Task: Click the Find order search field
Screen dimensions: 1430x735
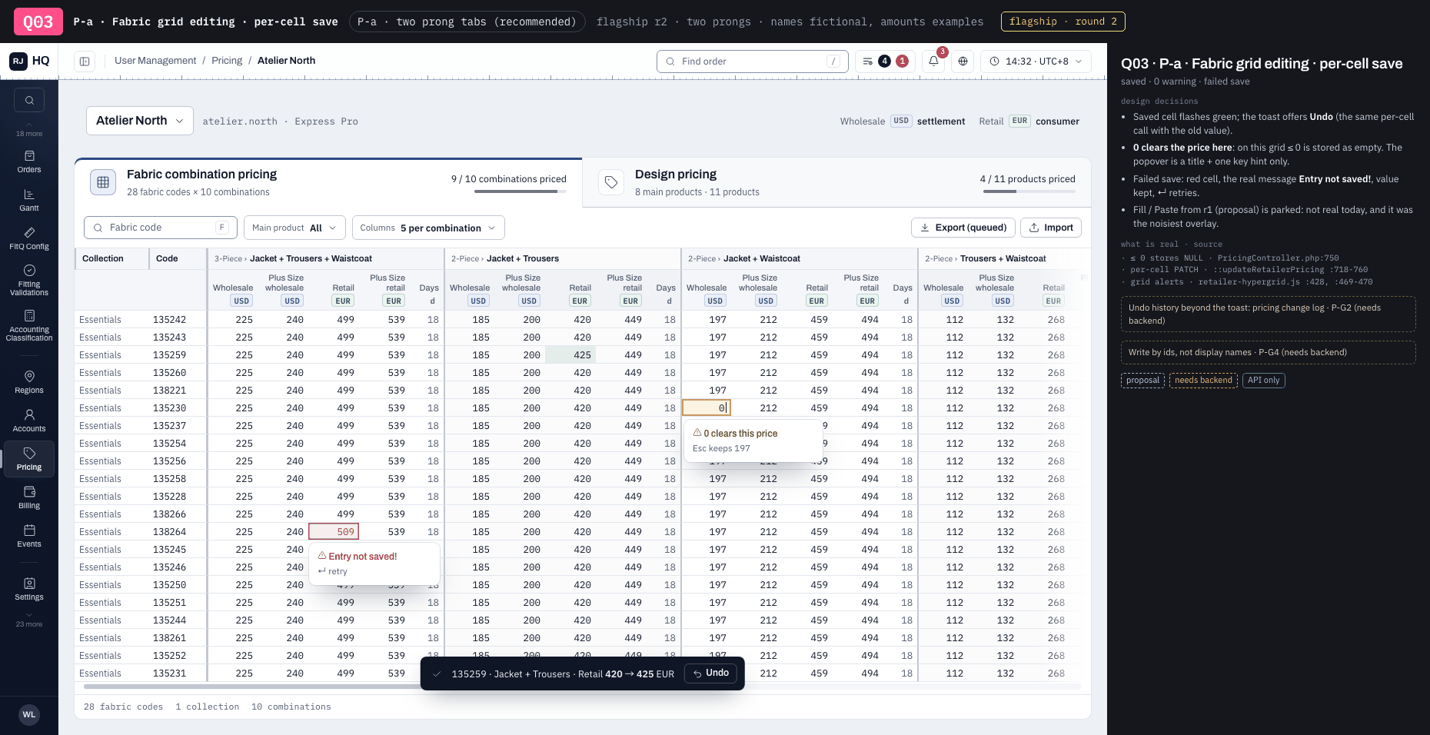Action: click(753, 62)
